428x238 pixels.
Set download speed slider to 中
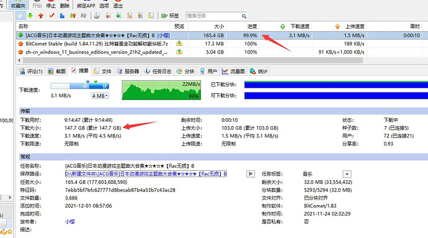point(85,86)
